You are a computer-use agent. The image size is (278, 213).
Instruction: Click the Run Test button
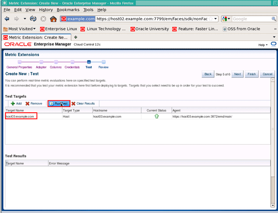59,103
